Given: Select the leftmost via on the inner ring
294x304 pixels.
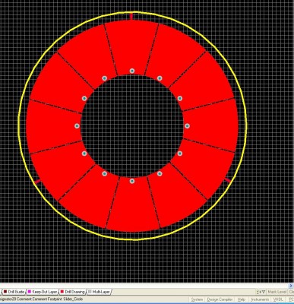Looking at the screenshot, I should pos(77,126).
